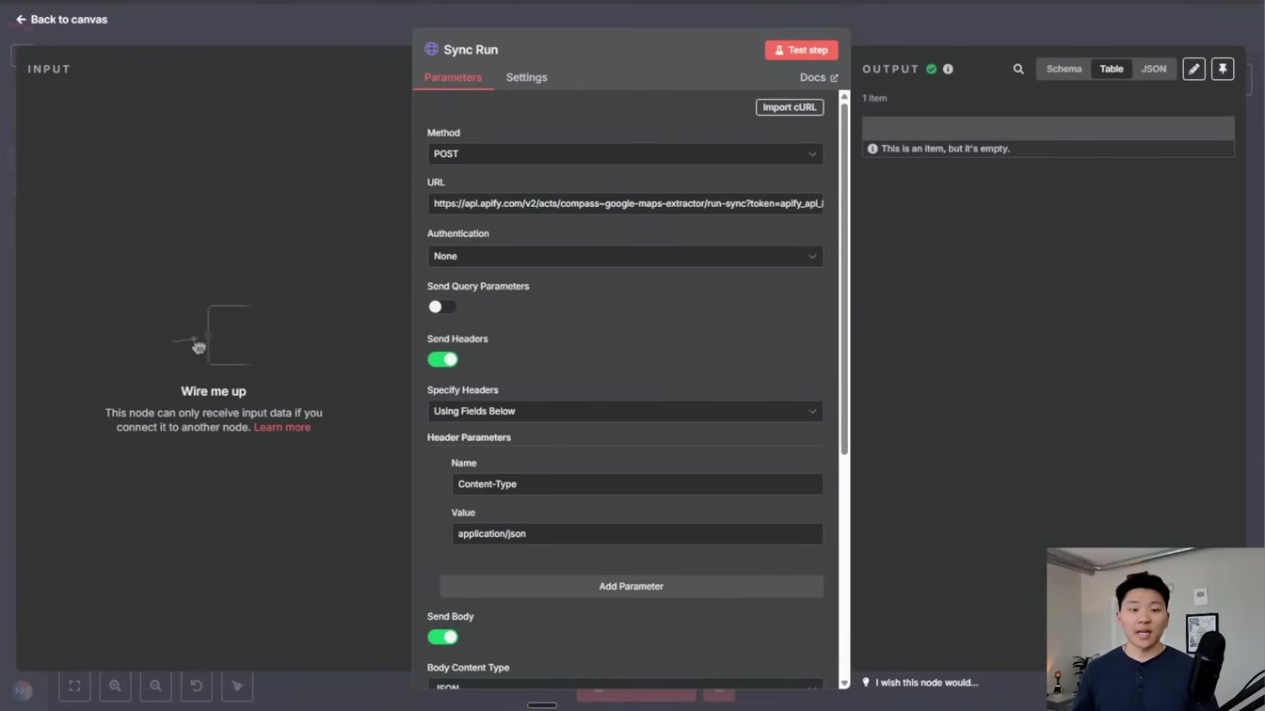Switch to the Settings tab
Viewport: 1265px width, 711px height.
click(526, 77)
